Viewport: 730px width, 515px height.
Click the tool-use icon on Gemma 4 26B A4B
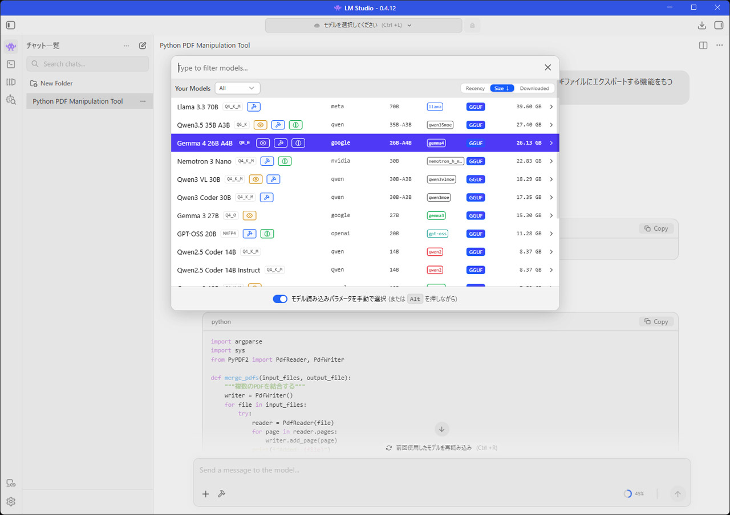coord(280,143)
